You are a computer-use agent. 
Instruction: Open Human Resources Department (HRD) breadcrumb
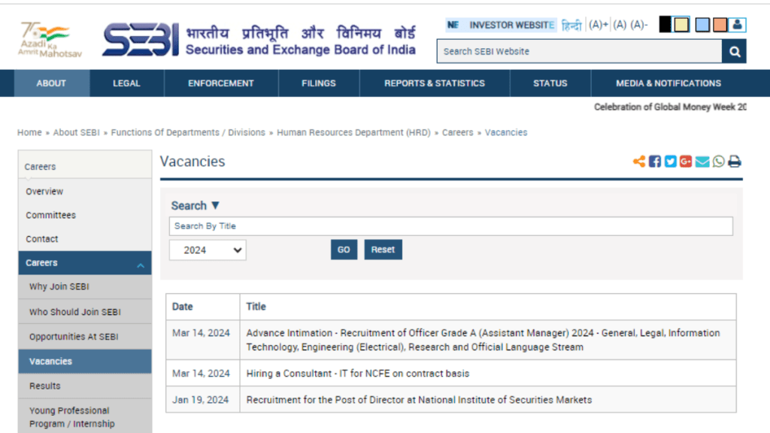tap(353, 132)
